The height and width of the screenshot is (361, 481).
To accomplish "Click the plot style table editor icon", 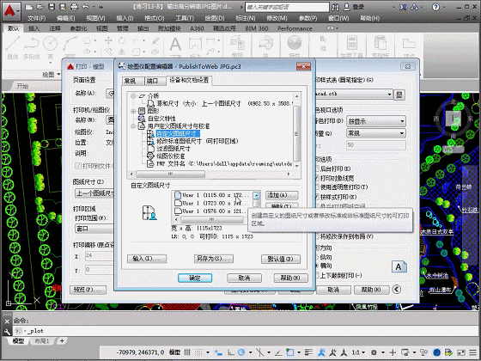I will [399, 95].
